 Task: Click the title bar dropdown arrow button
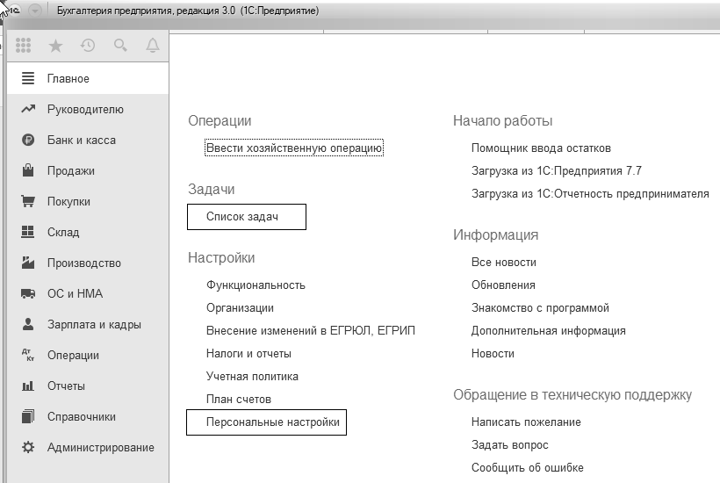click(35, 11)
